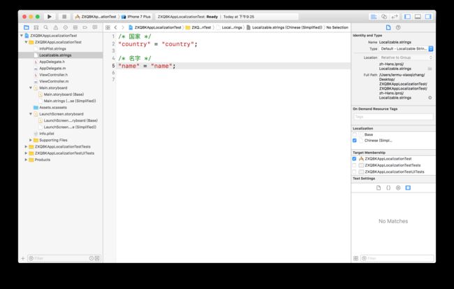The image size is (454, 289).
Task: Open the Issue navigator warning icon
Action: [56, 27]
